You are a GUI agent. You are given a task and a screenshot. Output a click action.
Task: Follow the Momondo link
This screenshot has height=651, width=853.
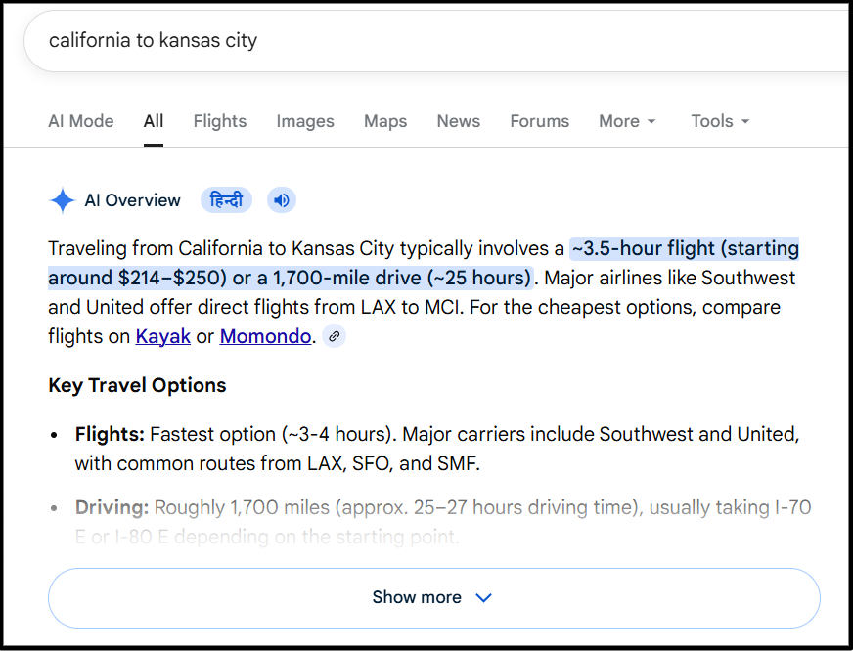tap(265, 336)
